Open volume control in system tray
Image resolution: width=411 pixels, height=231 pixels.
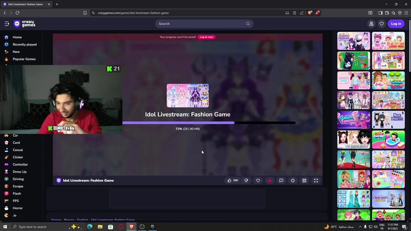[x=376, y=227]
